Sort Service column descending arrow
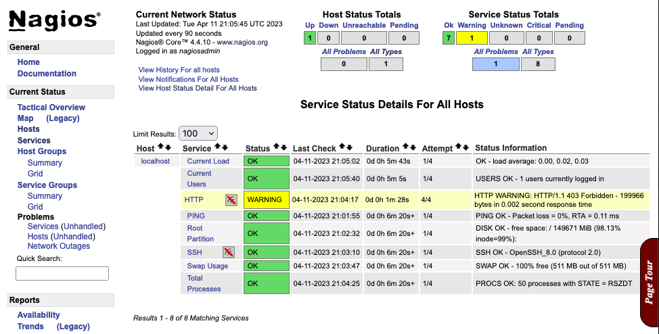This screenshot has width=659, height=334. pyautogui.click(x=225, y=147)
